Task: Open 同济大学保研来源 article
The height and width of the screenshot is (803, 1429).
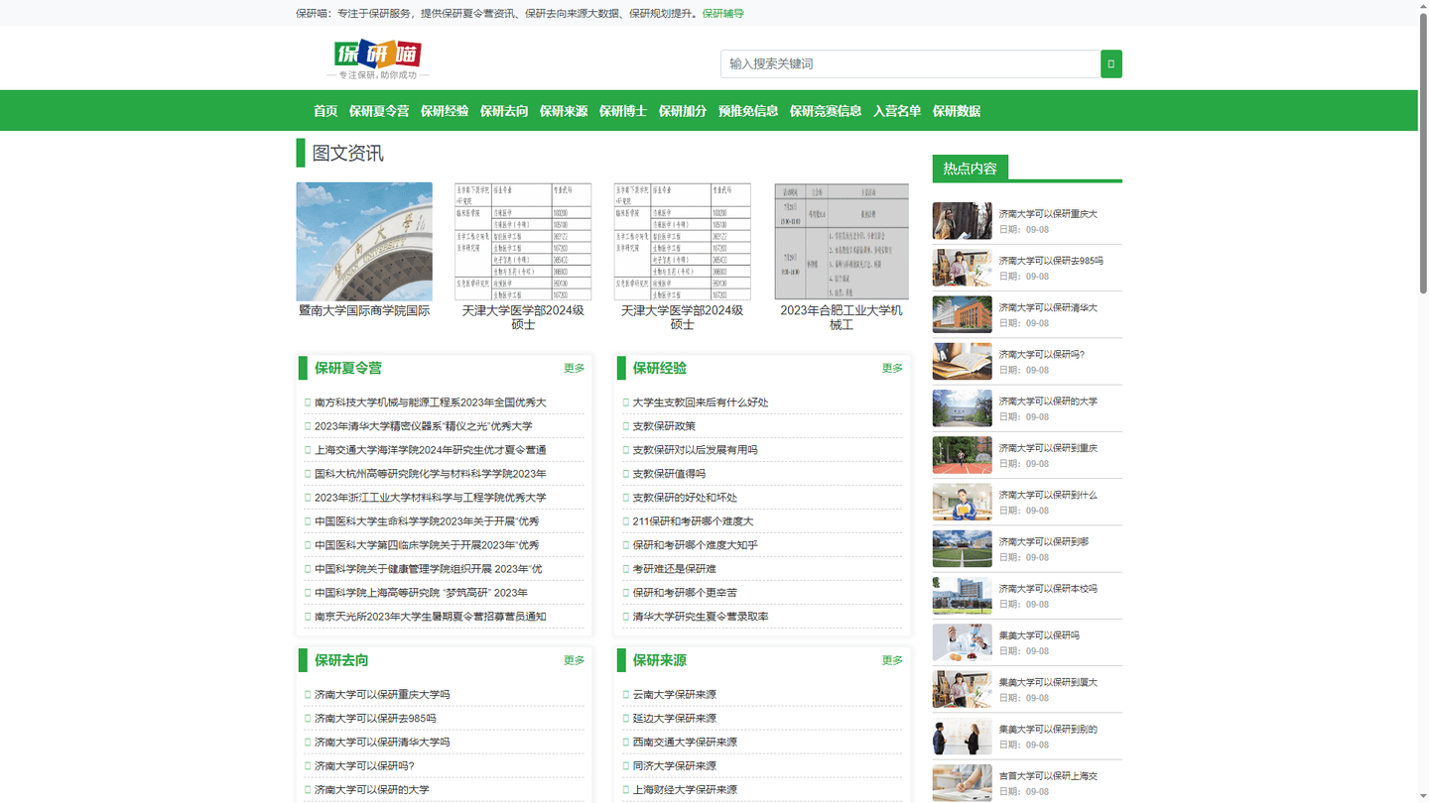Action: coord(675,766)
